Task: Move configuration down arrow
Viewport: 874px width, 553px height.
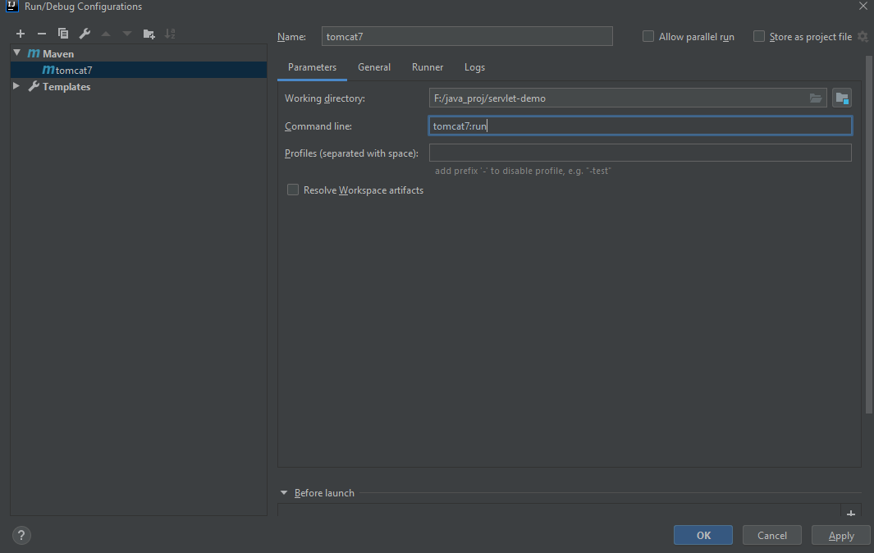Action: coord(127,34)
